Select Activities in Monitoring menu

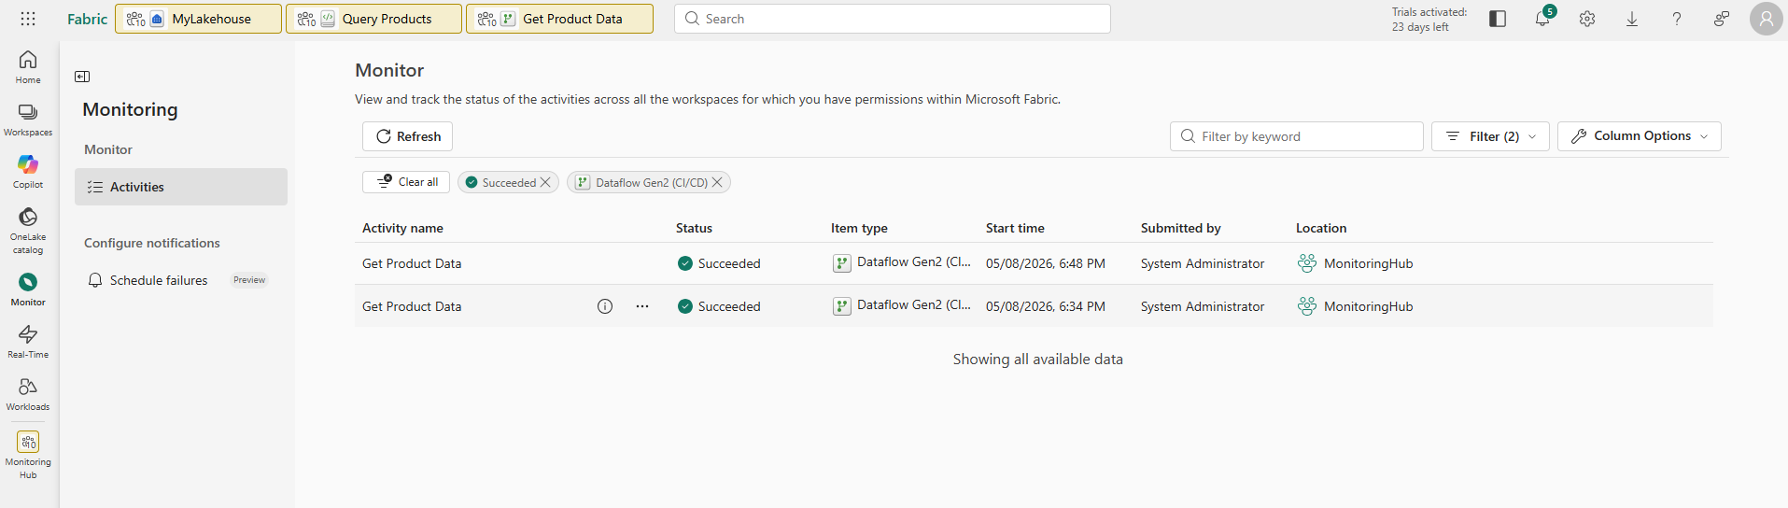tap(181, 187)
